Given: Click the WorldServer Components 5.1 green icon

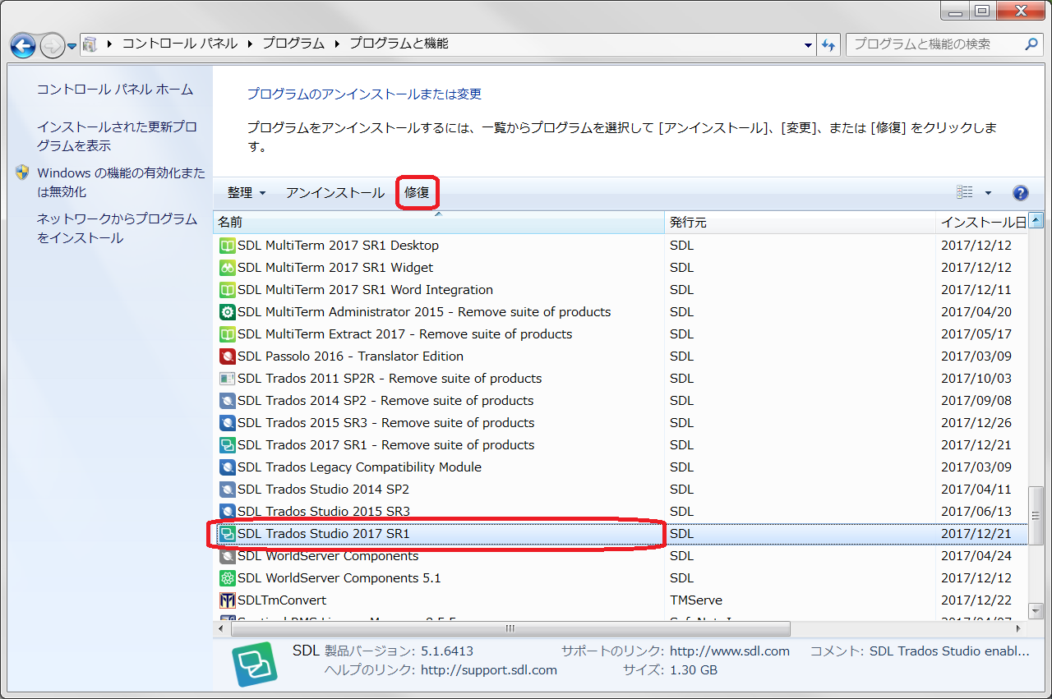Looking at the screenshot, I should point(228,578).
